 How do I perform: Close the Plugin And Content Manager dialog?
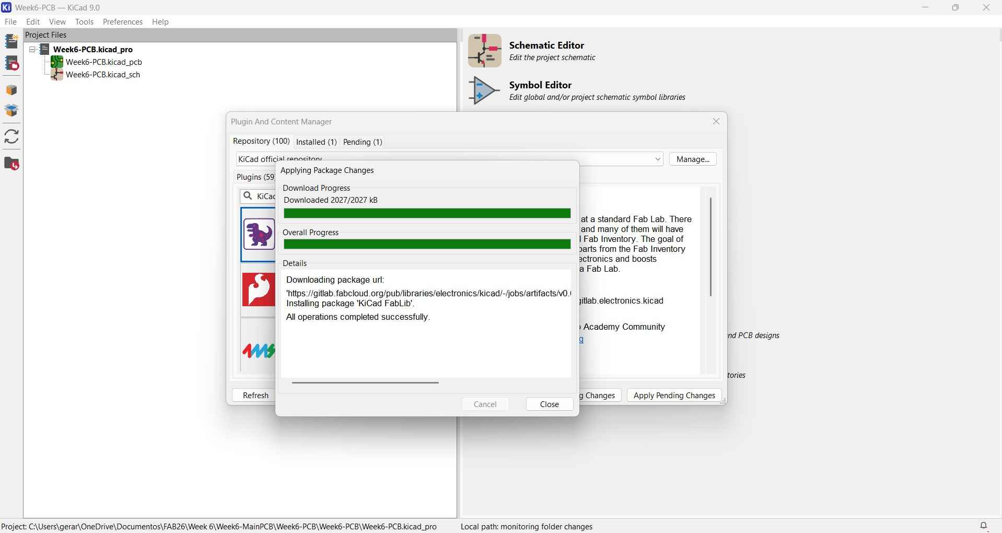point(716,121)
